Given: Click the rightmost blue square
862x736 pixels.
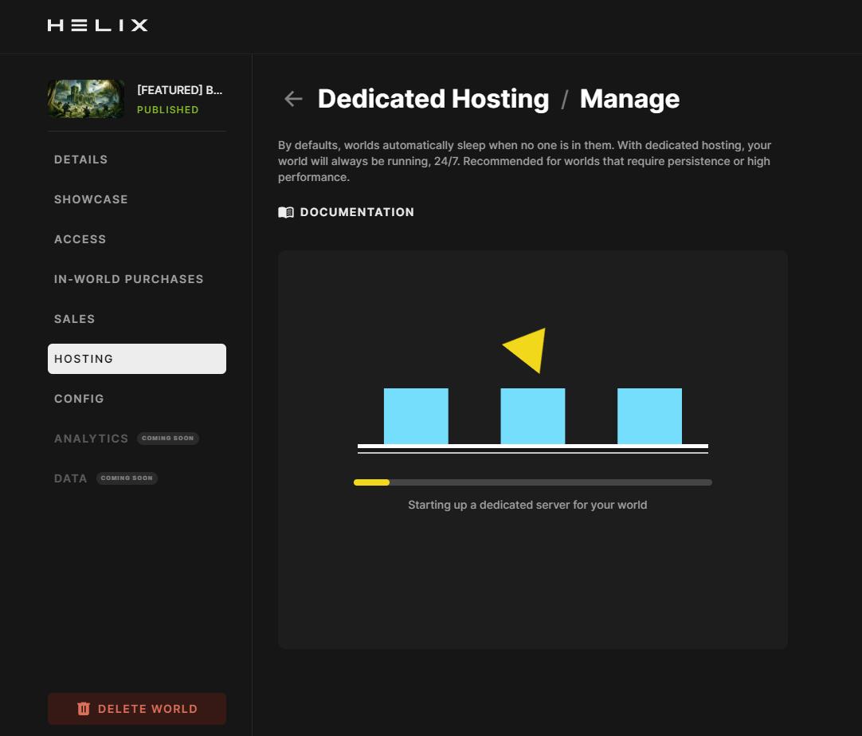Looking at the screenshot, I should (649, 416).
